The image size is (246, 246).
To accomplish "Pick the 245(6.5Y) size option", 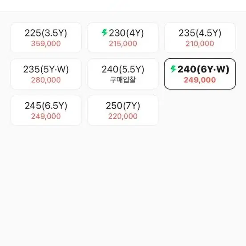I will click(x=46, y=110).
